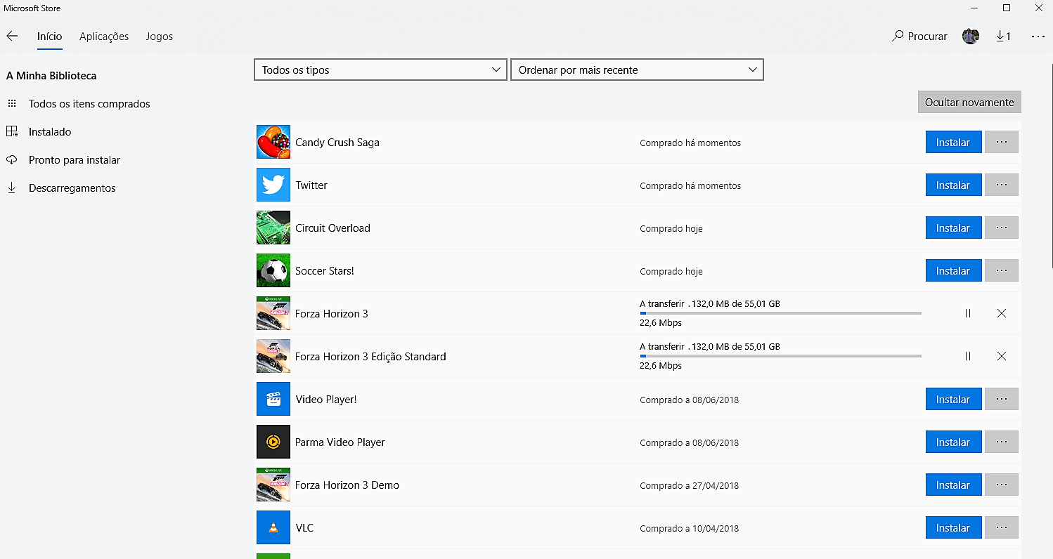
Task: Click the Candy Crush Saga title text
Action: tap(337, 142)
